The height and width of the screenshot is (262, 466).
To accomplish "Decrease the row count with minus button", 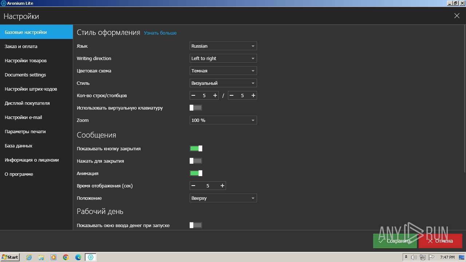I will (x=193, y=95).
